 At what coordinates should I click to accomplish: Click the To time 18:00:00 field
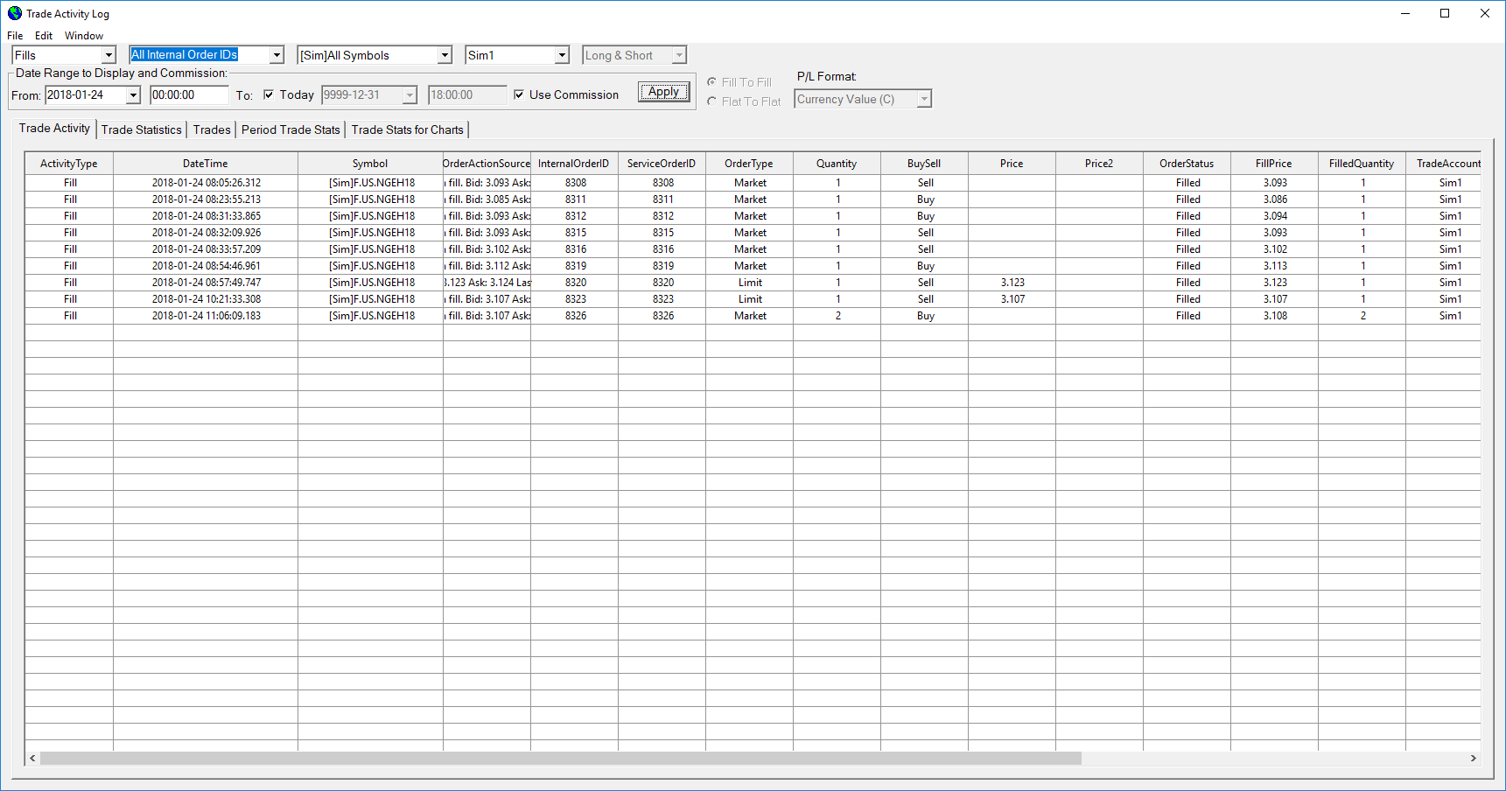tap(467, 94)
